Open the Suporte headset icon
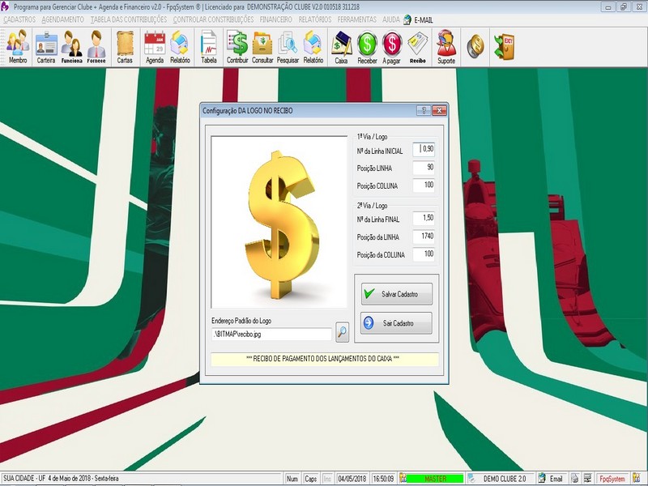The width and height of the screenshot is (648, 486). (x=446, y=47)
